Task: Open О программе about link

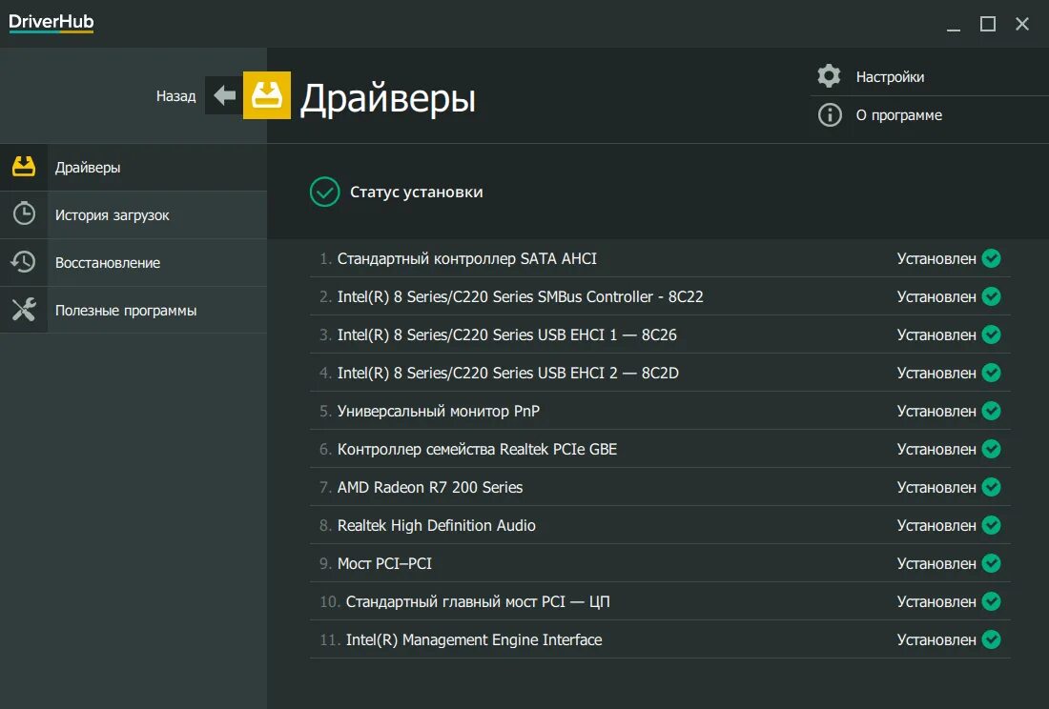Action: (x=898, y=115)
